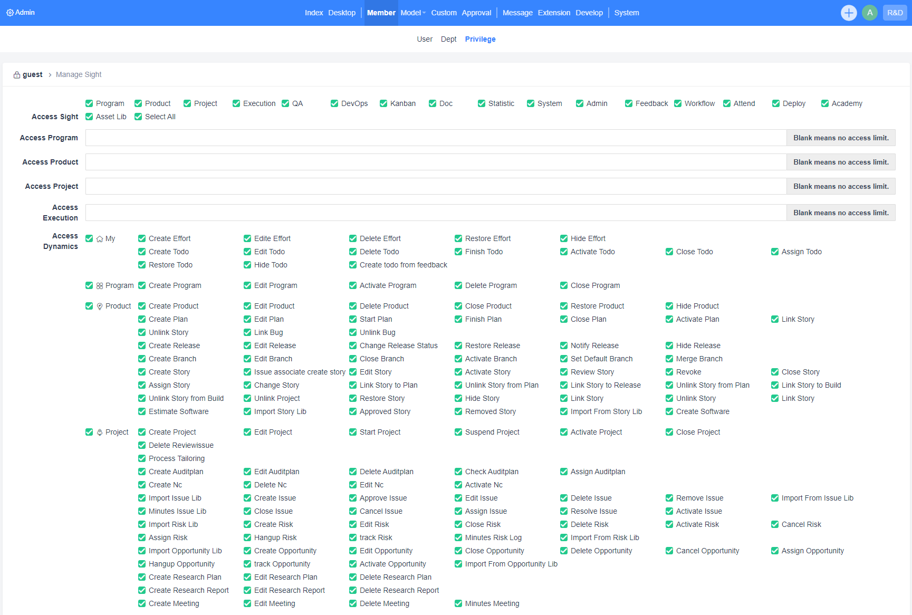Viewport: 912px width, 615px height.
Task: Uncheck the Select All checkbox
Action: tap(138, 117)
